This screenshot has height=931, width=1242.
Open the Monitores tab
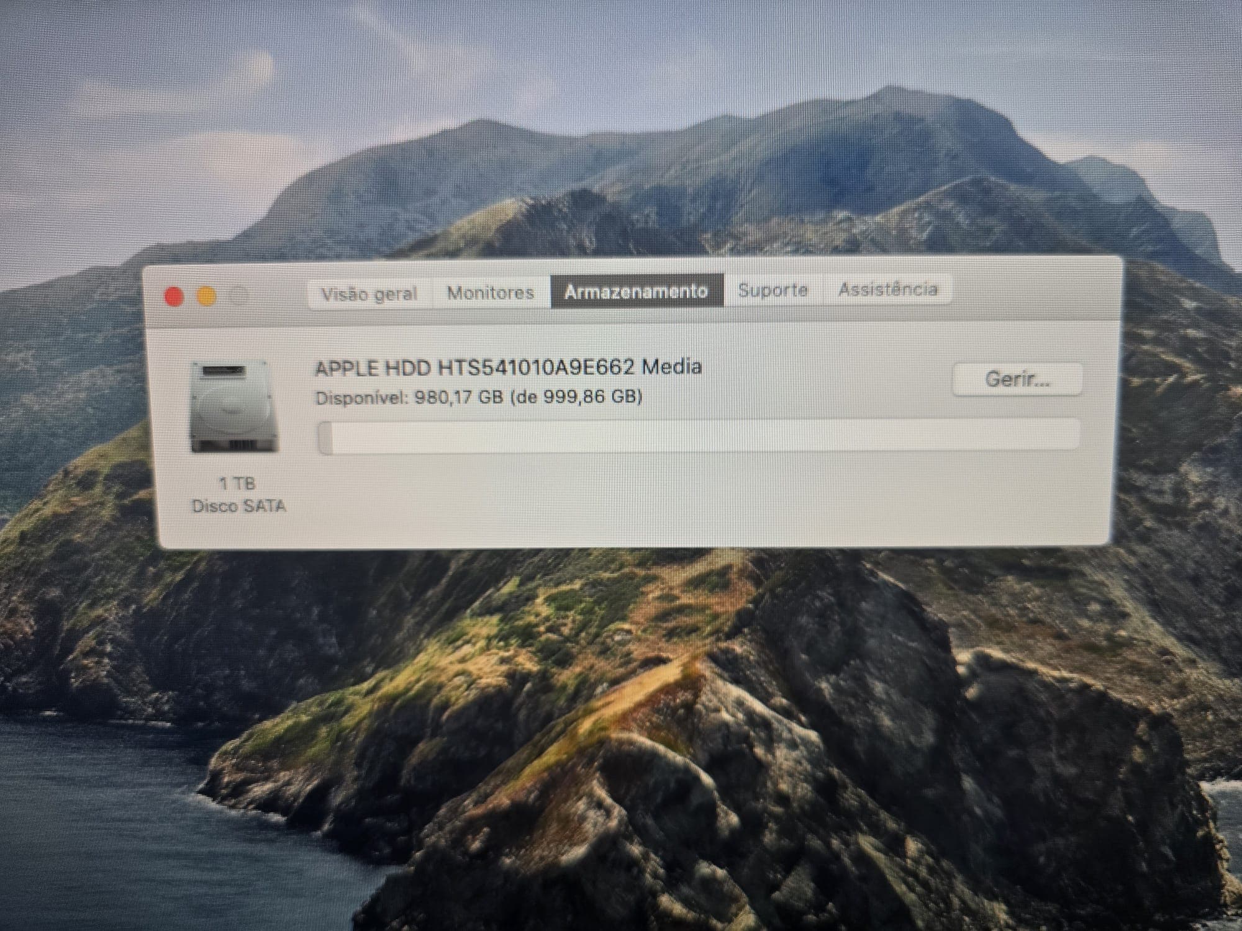click(x=491, y=292)
